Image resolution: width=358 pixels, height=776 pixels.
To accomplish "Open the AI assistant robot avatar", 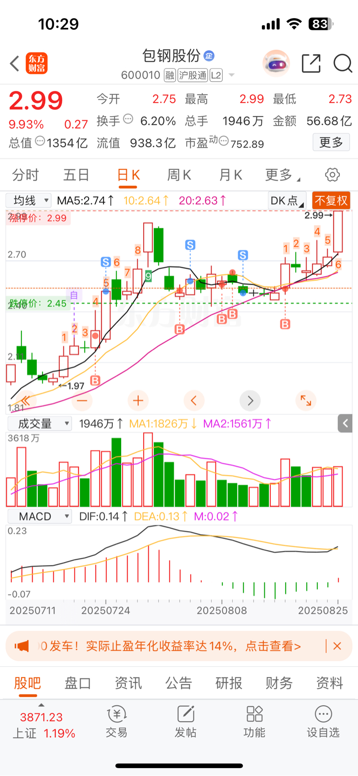I will click(x=276, y=63).
